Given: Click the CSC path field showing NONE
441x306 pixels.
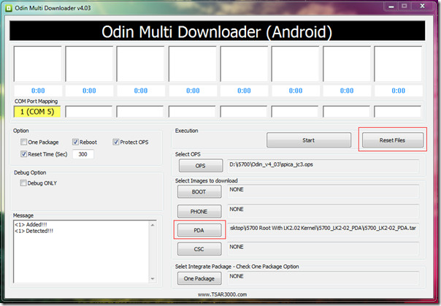Looking at the screenshot, I should [323, 248].
